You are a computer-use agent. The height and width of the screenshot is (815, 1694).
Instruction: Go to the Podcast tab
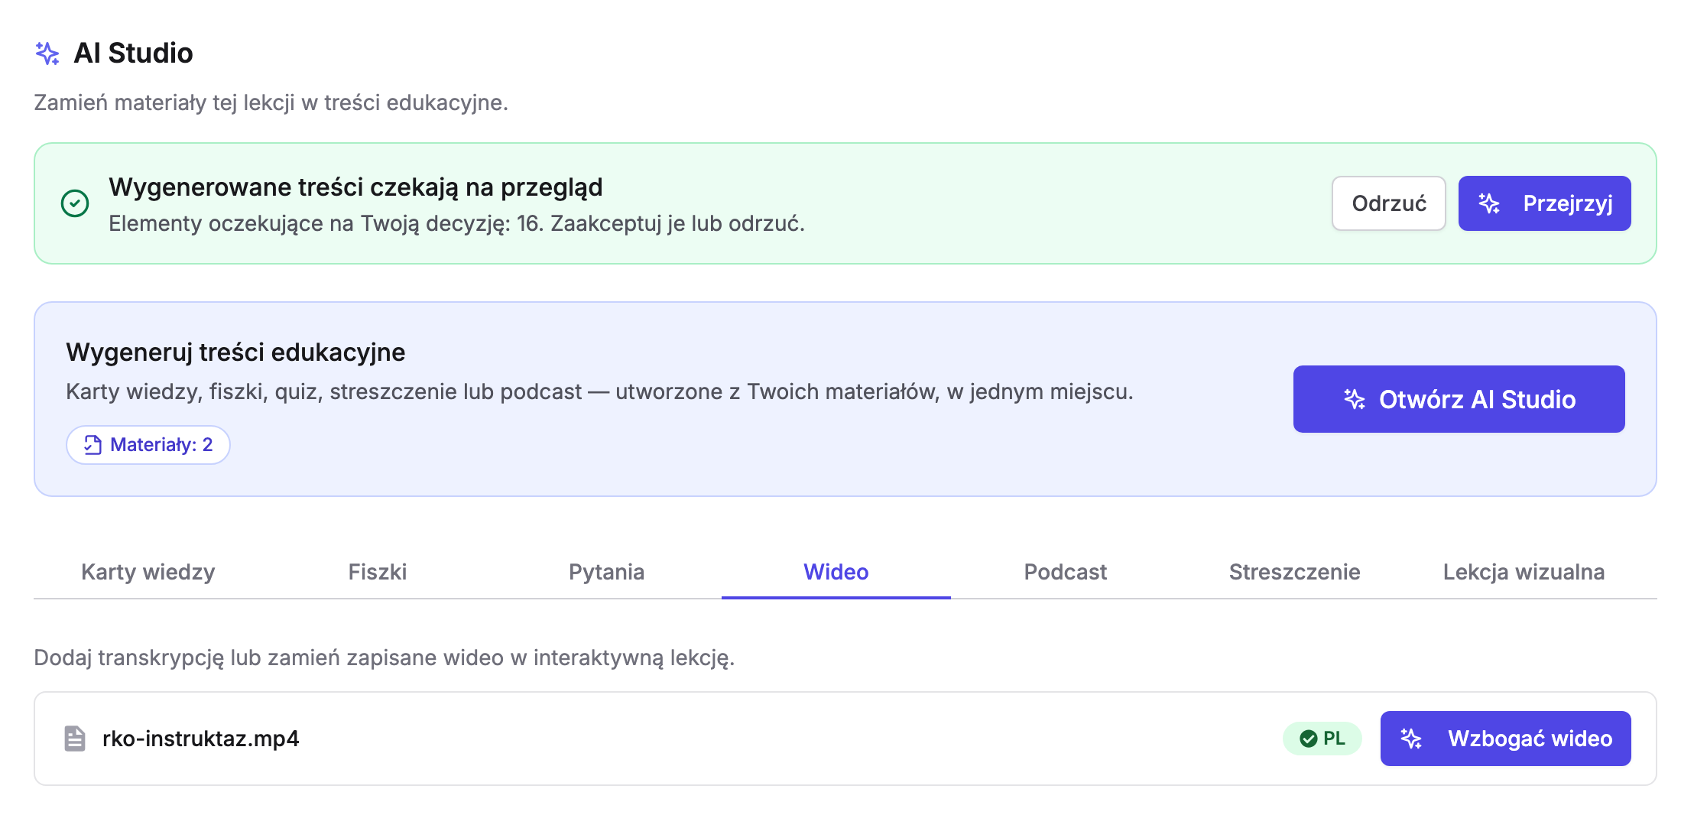tap(1066, 572)
